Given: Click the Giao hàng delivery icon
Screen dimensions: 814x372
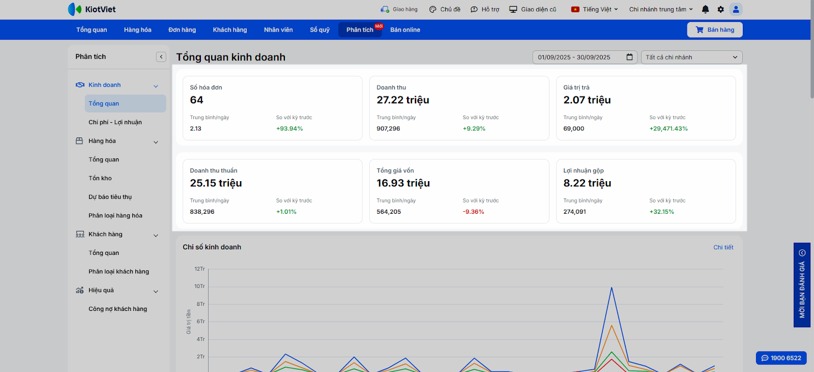Looking at the screenshot, I should coord(385,9).
